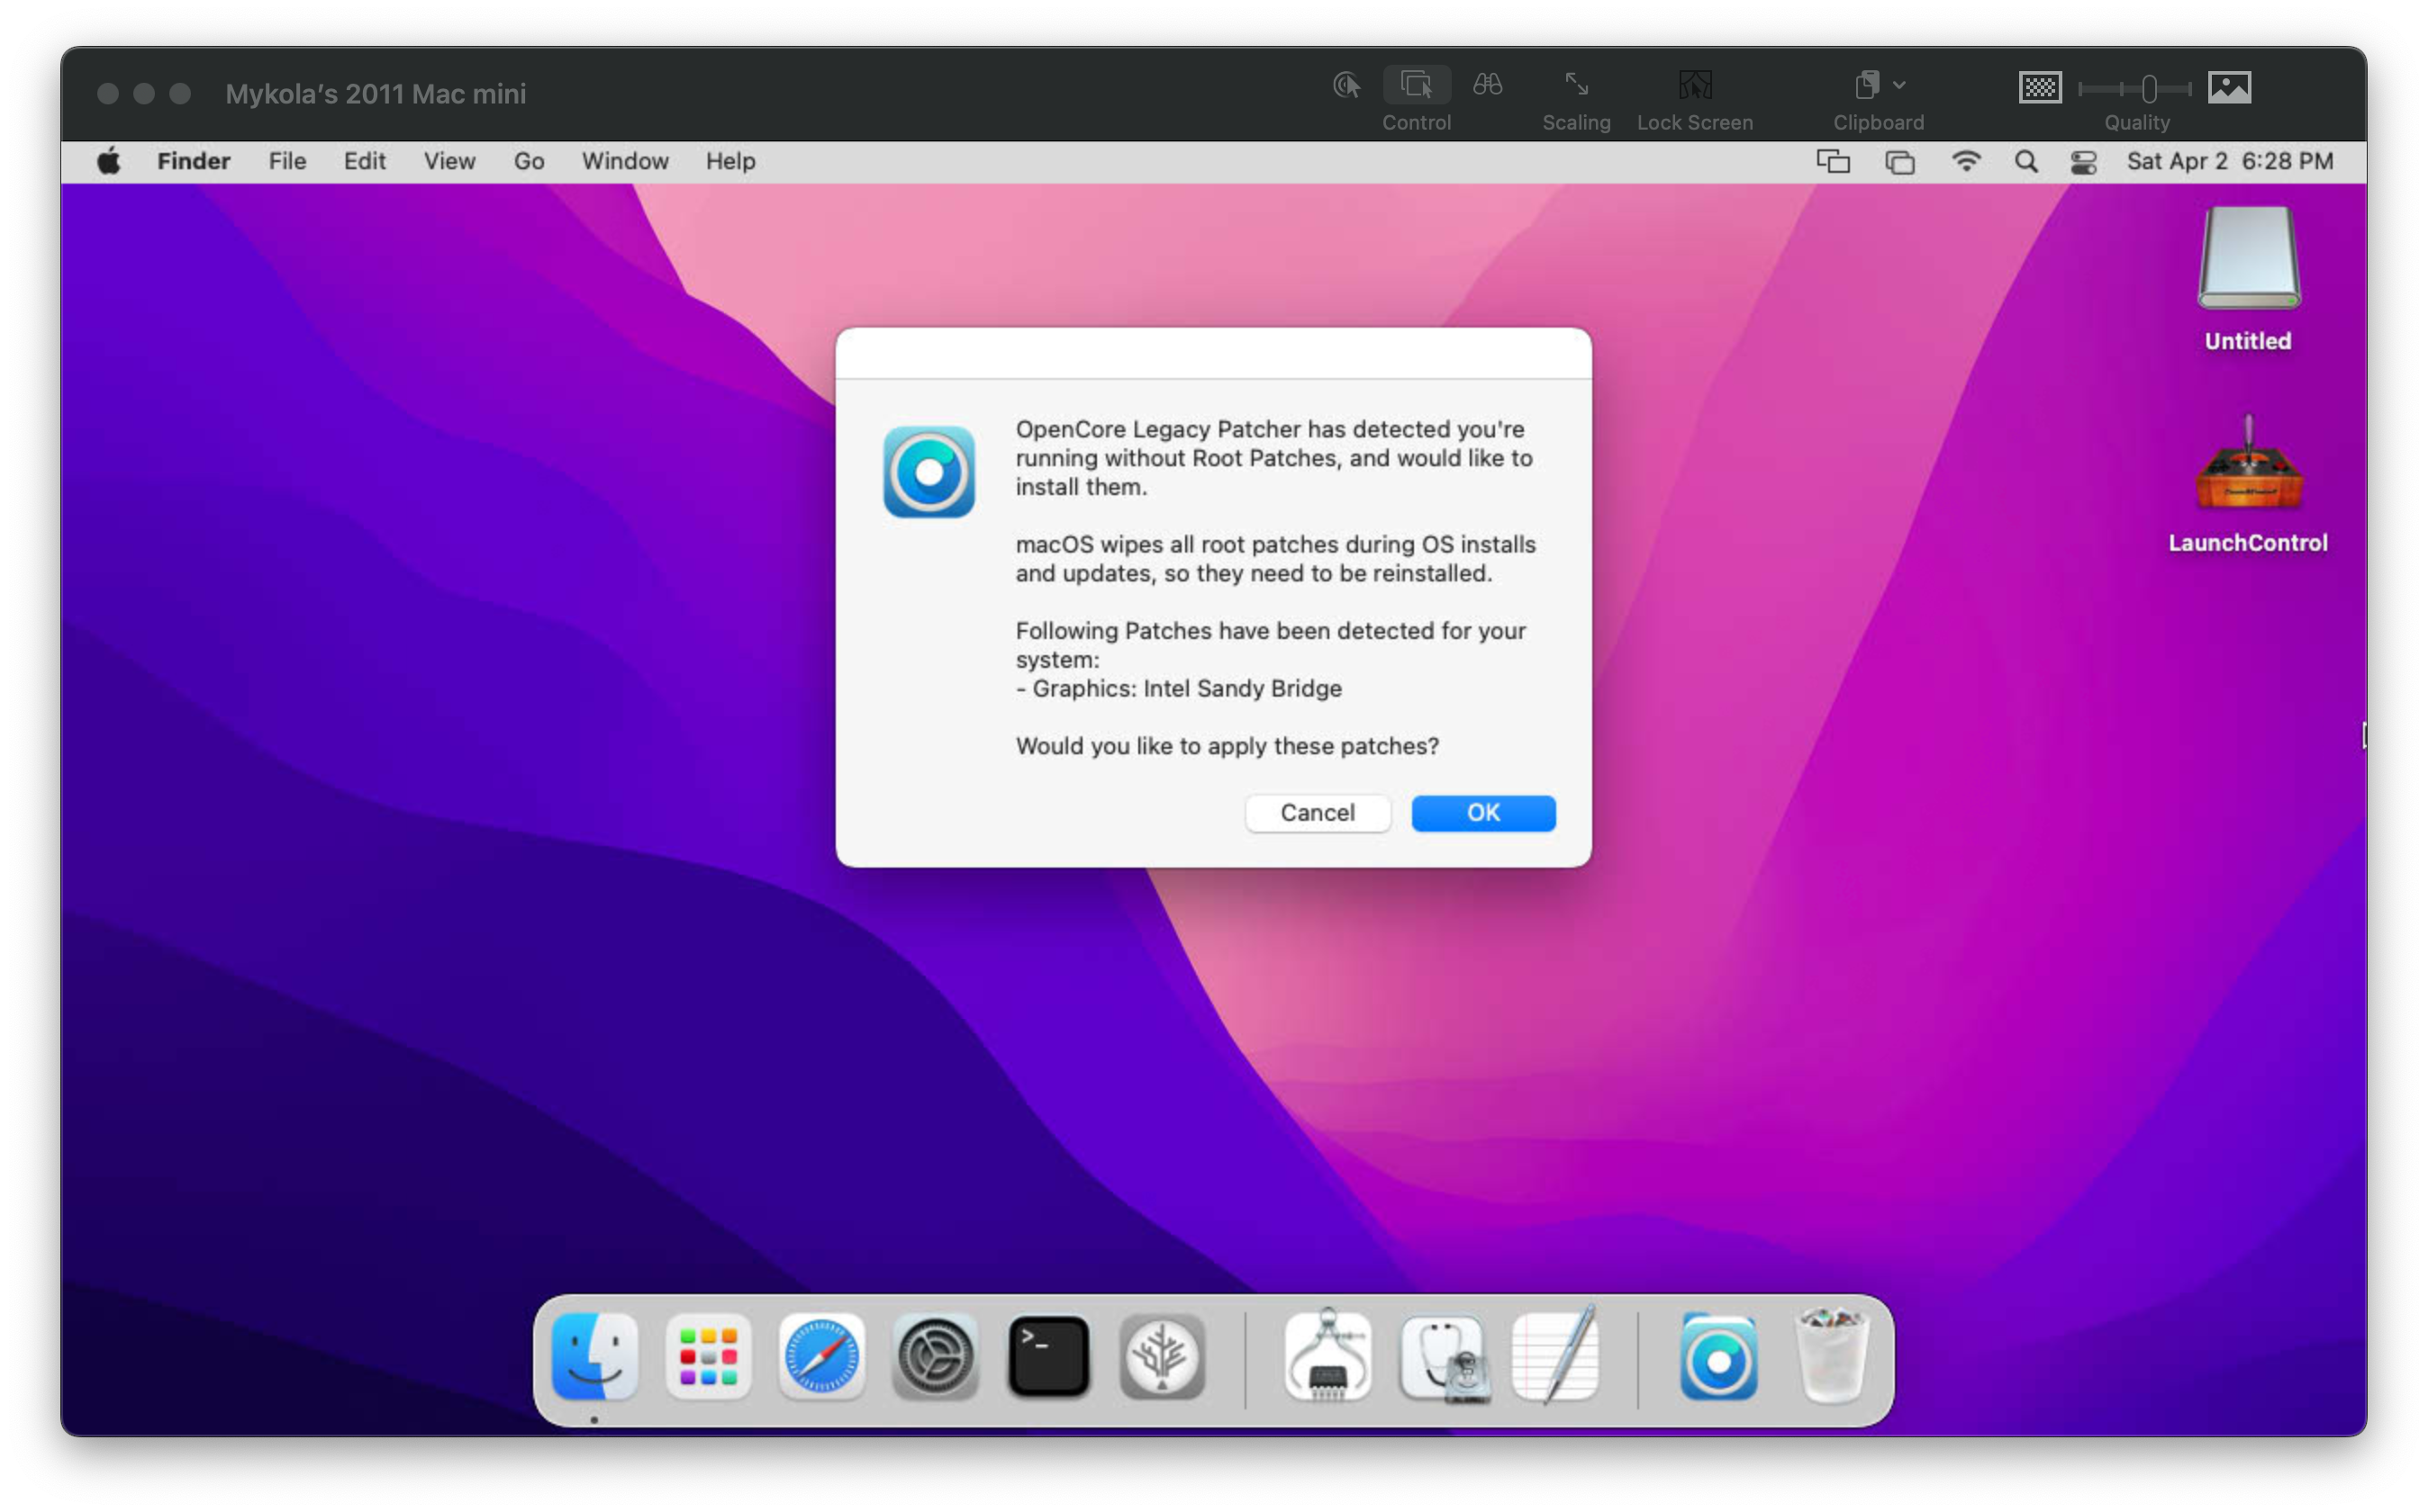2428x1512 pixels.
Task: Open Launchpad from the dock
Action: 708,1357
